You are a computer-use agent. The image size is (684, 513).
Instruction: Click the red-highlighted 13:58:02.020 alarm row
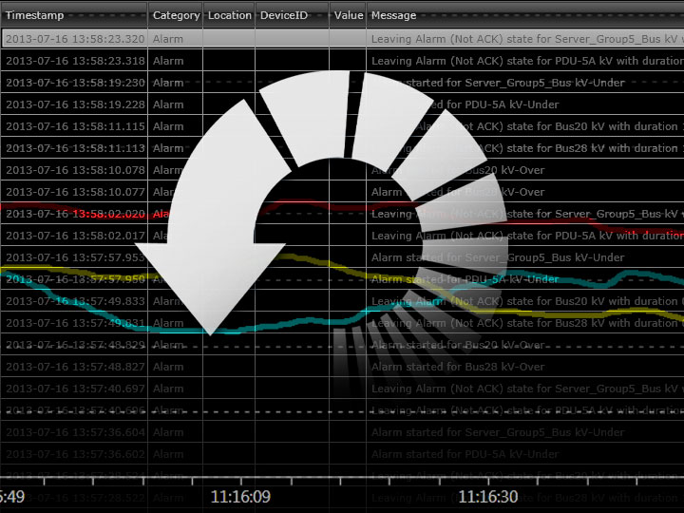coord(76,214)
